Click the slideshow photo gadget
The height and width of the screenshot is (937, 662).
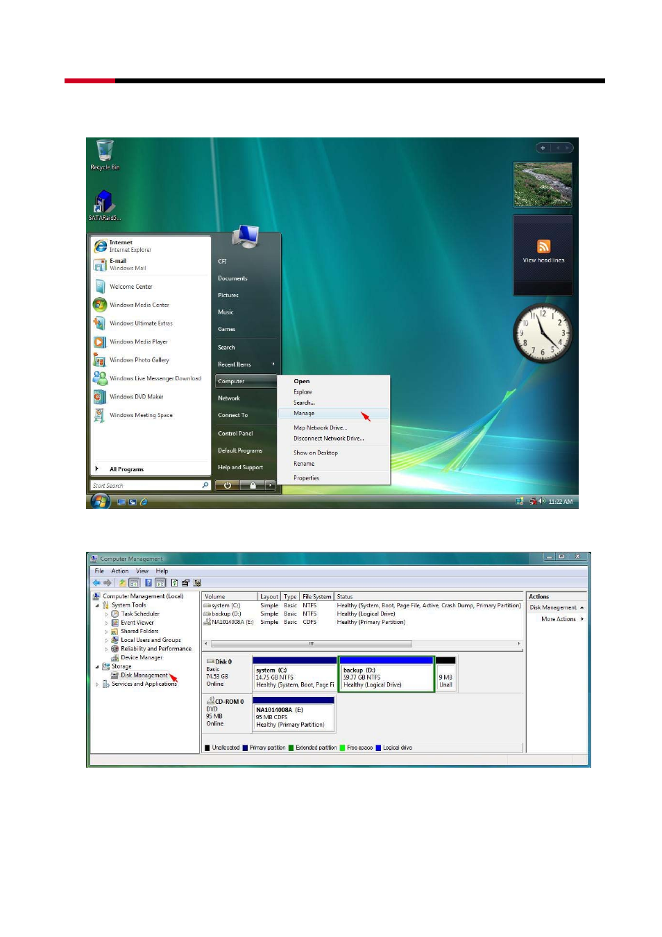pyautogui.click(x=543, y=184)
